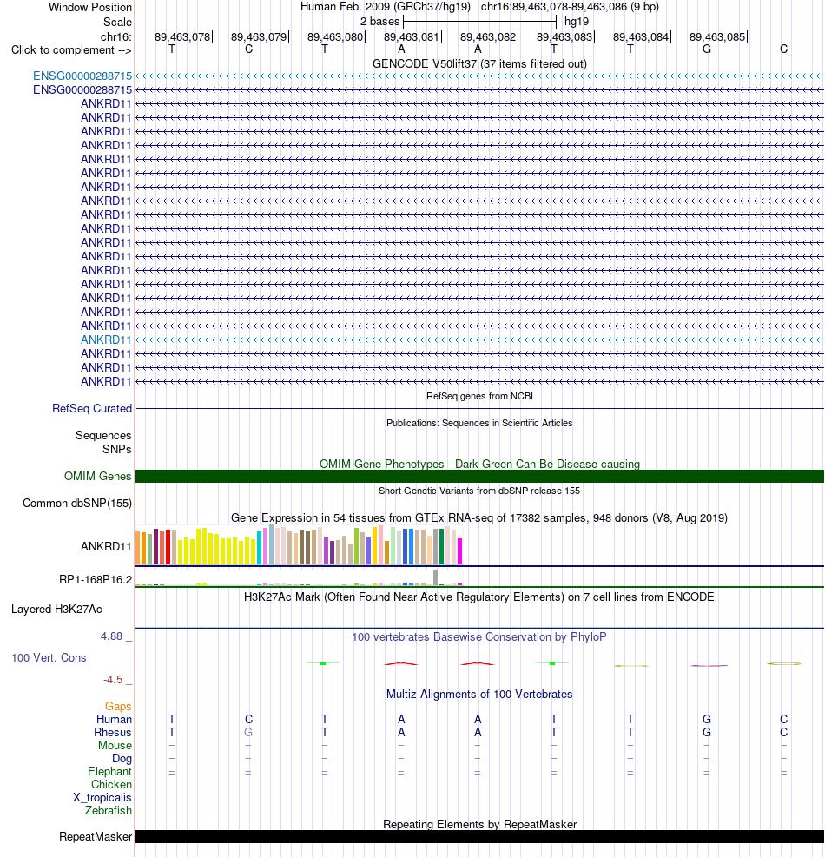This screenshot has height=857, width=825.
Task: Click the G base in the Human alignment row
Action: coord(707,720)
